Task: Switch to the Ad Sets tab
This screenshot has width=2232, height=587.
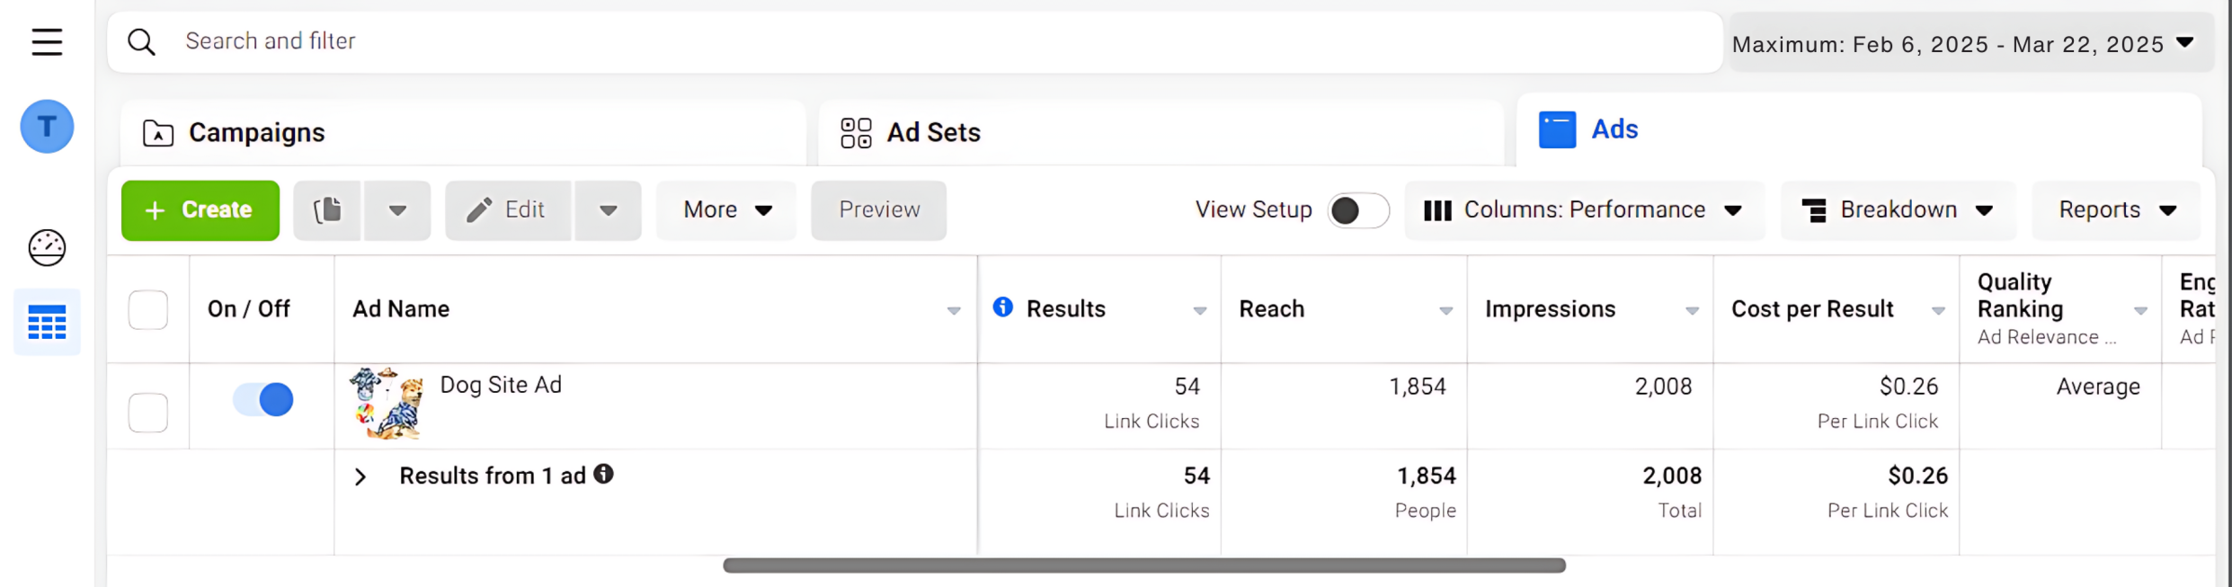Action: pyautogui.click(x=932, y=133)
